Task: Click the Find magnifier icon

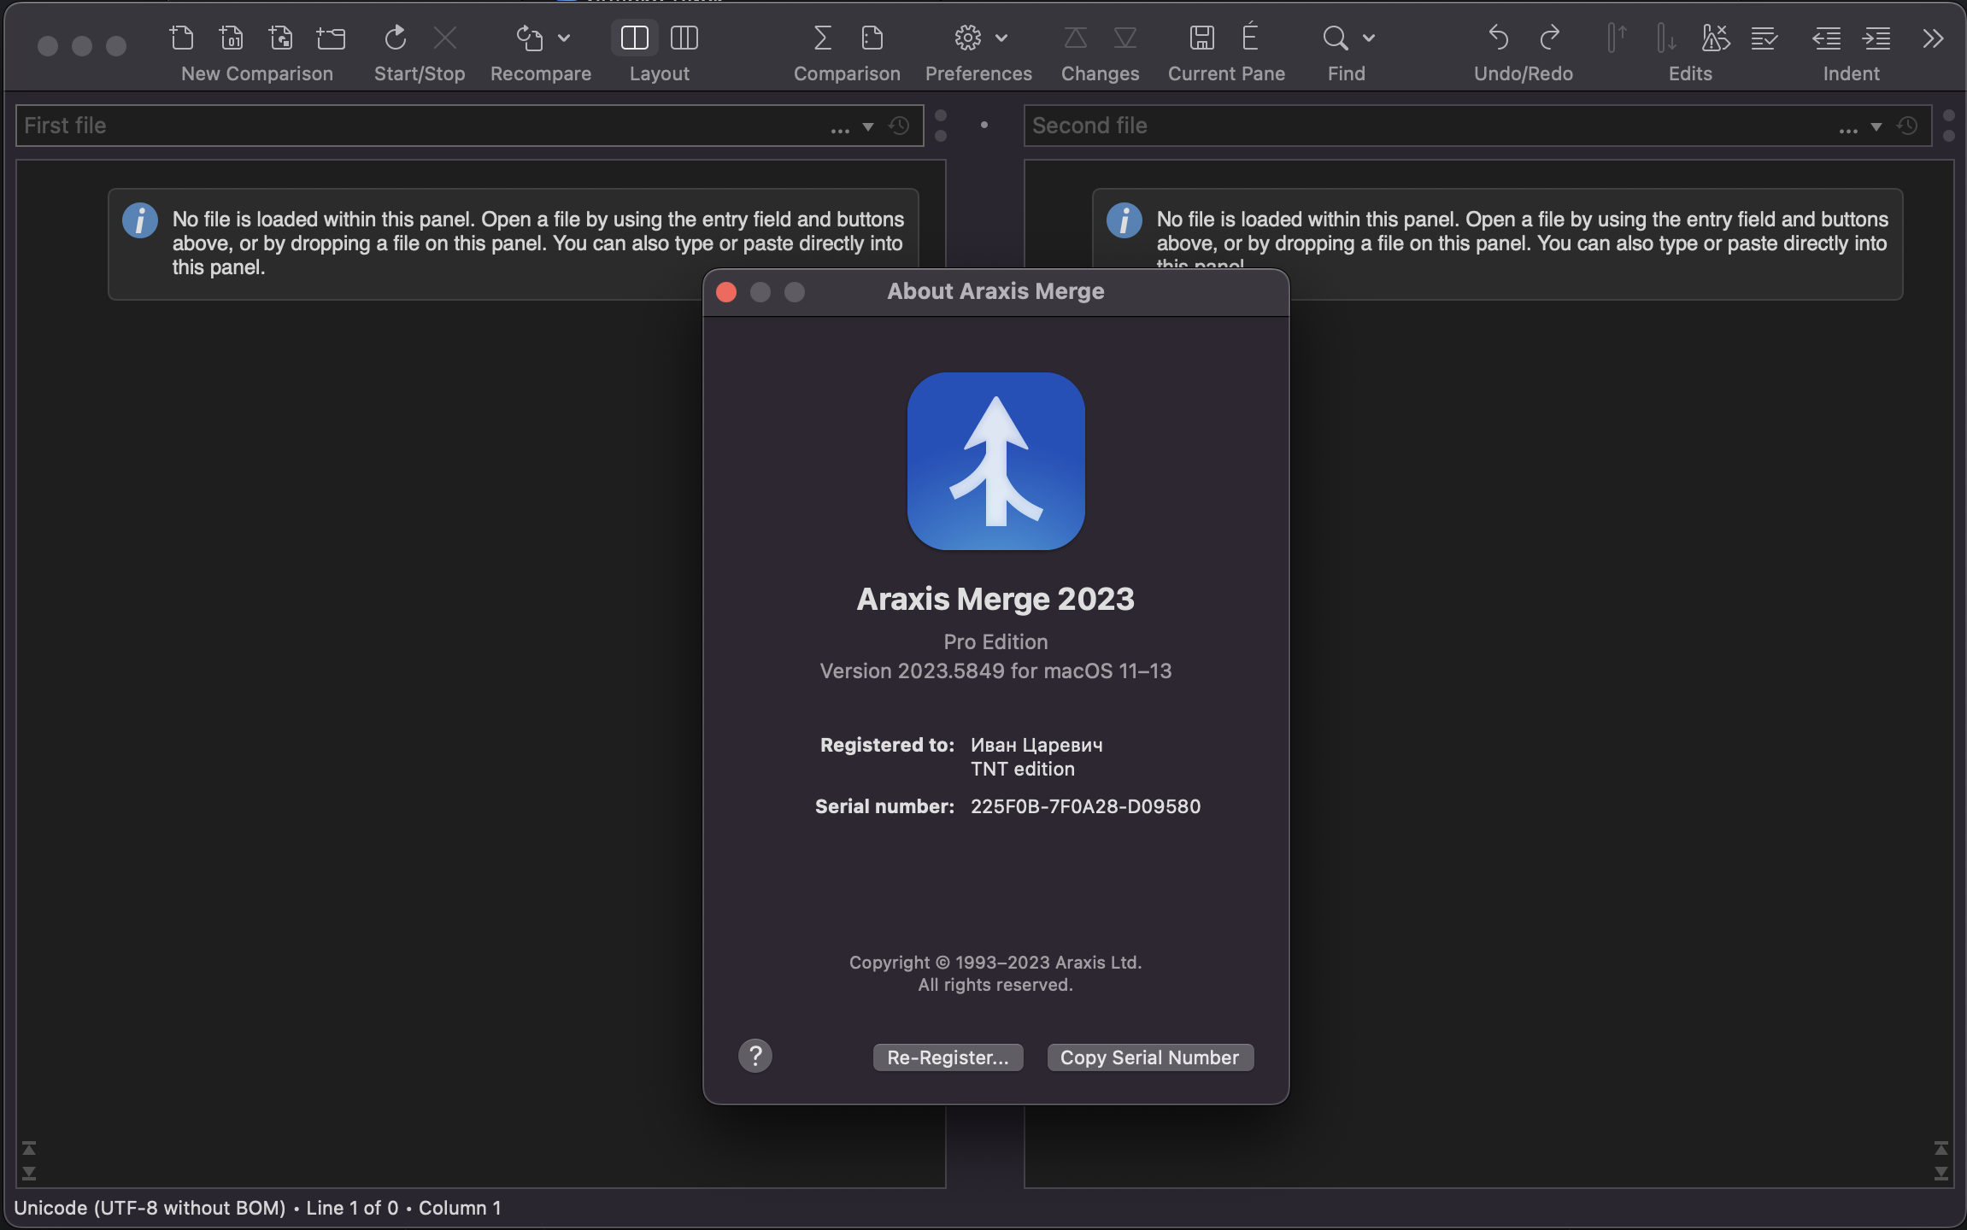Action: tap(1336, 38)
